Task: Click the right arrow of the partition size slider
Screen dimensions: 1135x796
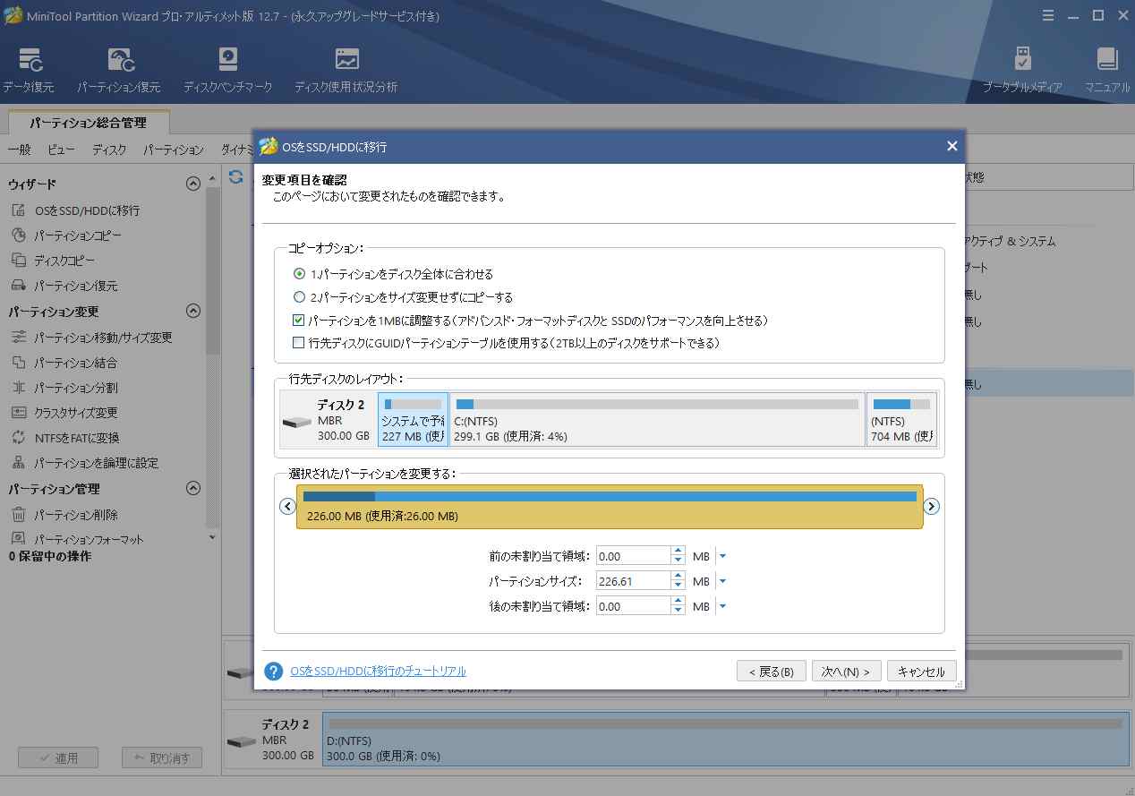Action: pyautogui.click(x=931, y=506)
